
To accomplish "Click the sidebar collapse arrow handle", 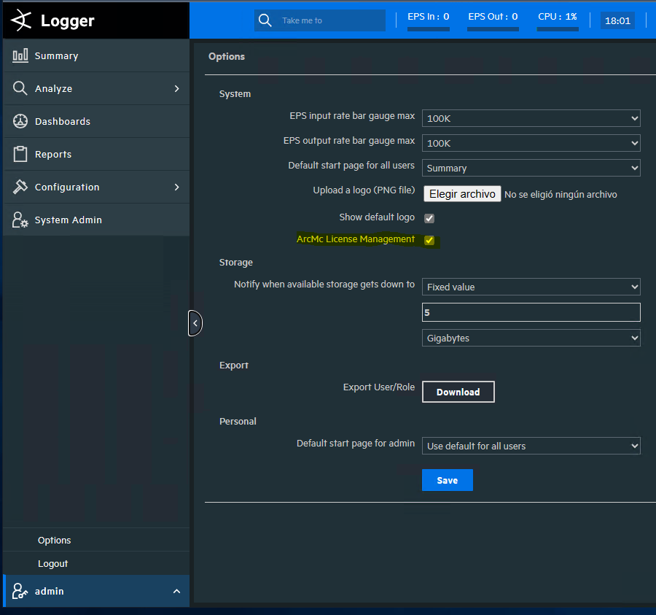I will 195,322.
